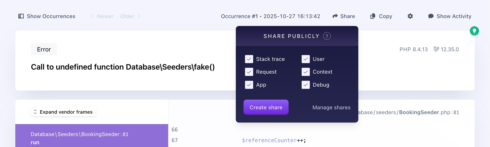Disable the User option in share settings
490x147 pixels.
pyautogui.click(x=305, y=59)
